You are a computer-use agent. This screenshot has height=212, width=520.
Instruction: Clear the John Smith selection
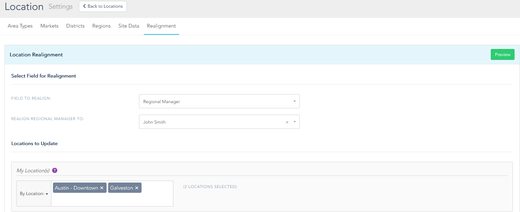[x=287, y=122]
